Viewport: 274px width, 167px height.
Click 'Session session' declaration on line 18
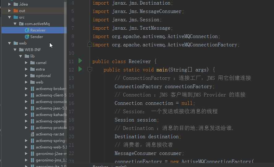(x=135, y=120)
